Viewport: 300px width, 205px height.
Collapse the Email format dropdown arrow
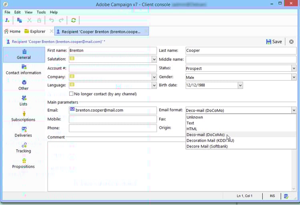click(x=294, y=110)
